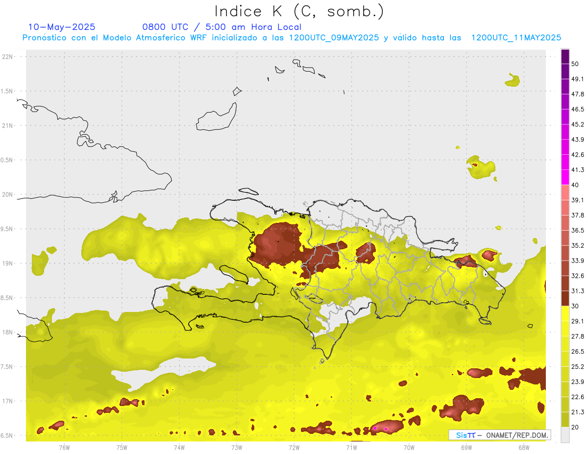Pick the salmon pink swatch between 39.1 and 40

565,192
